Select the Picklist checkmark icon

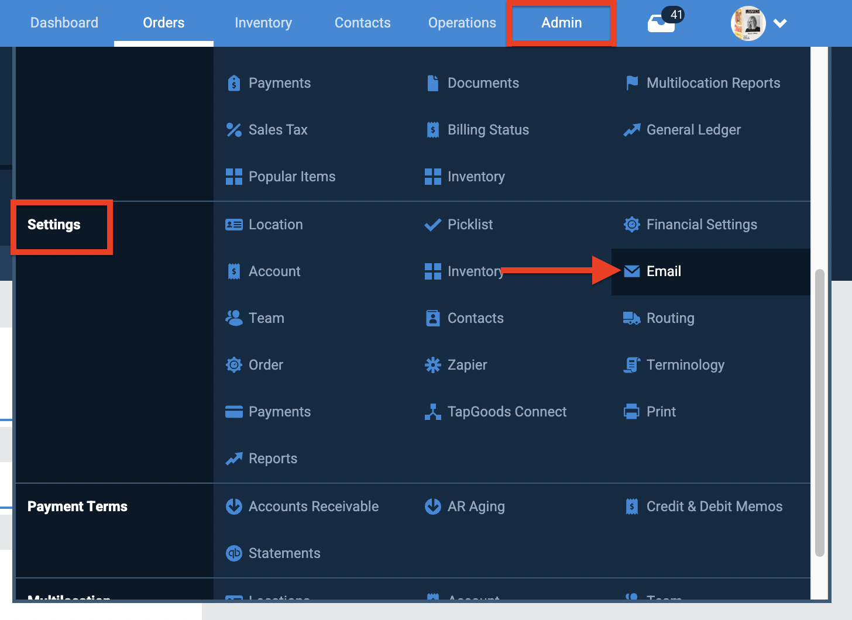click(433, 225)
